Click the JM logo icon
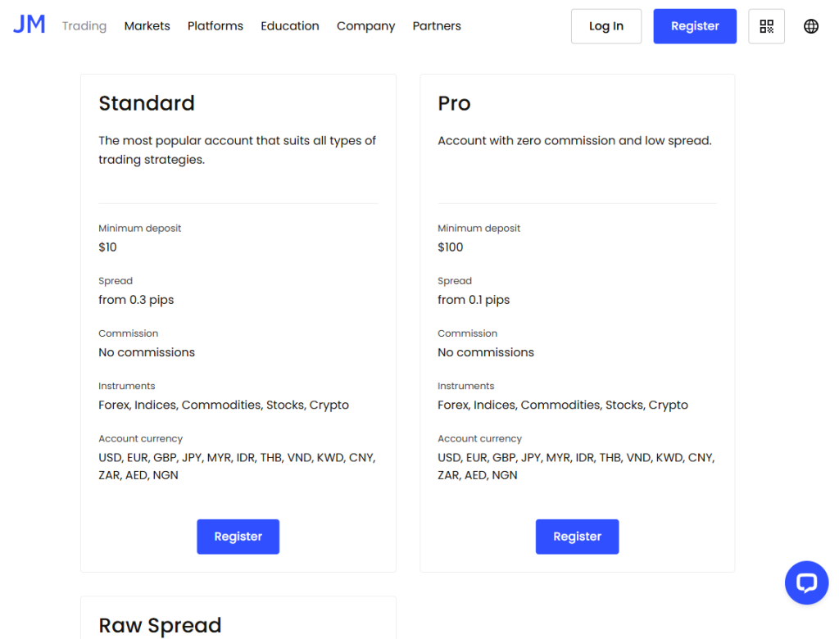 [29, 25]
